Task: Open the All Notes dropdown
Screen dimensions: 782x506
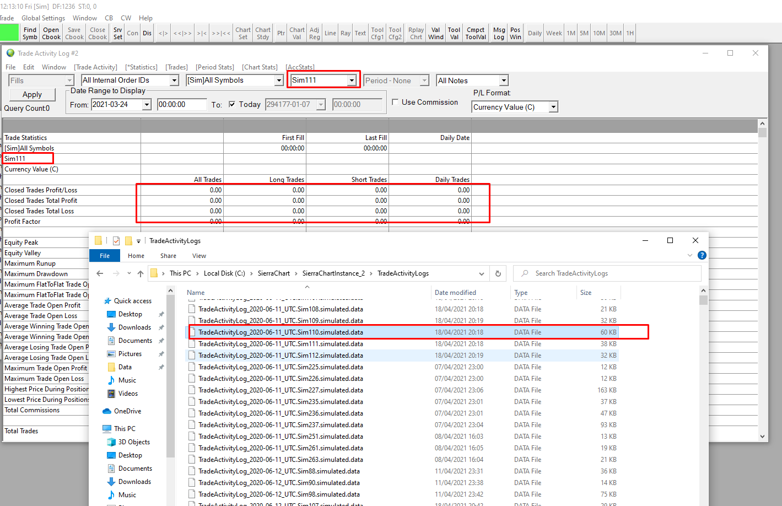Action: pos(503,80)
